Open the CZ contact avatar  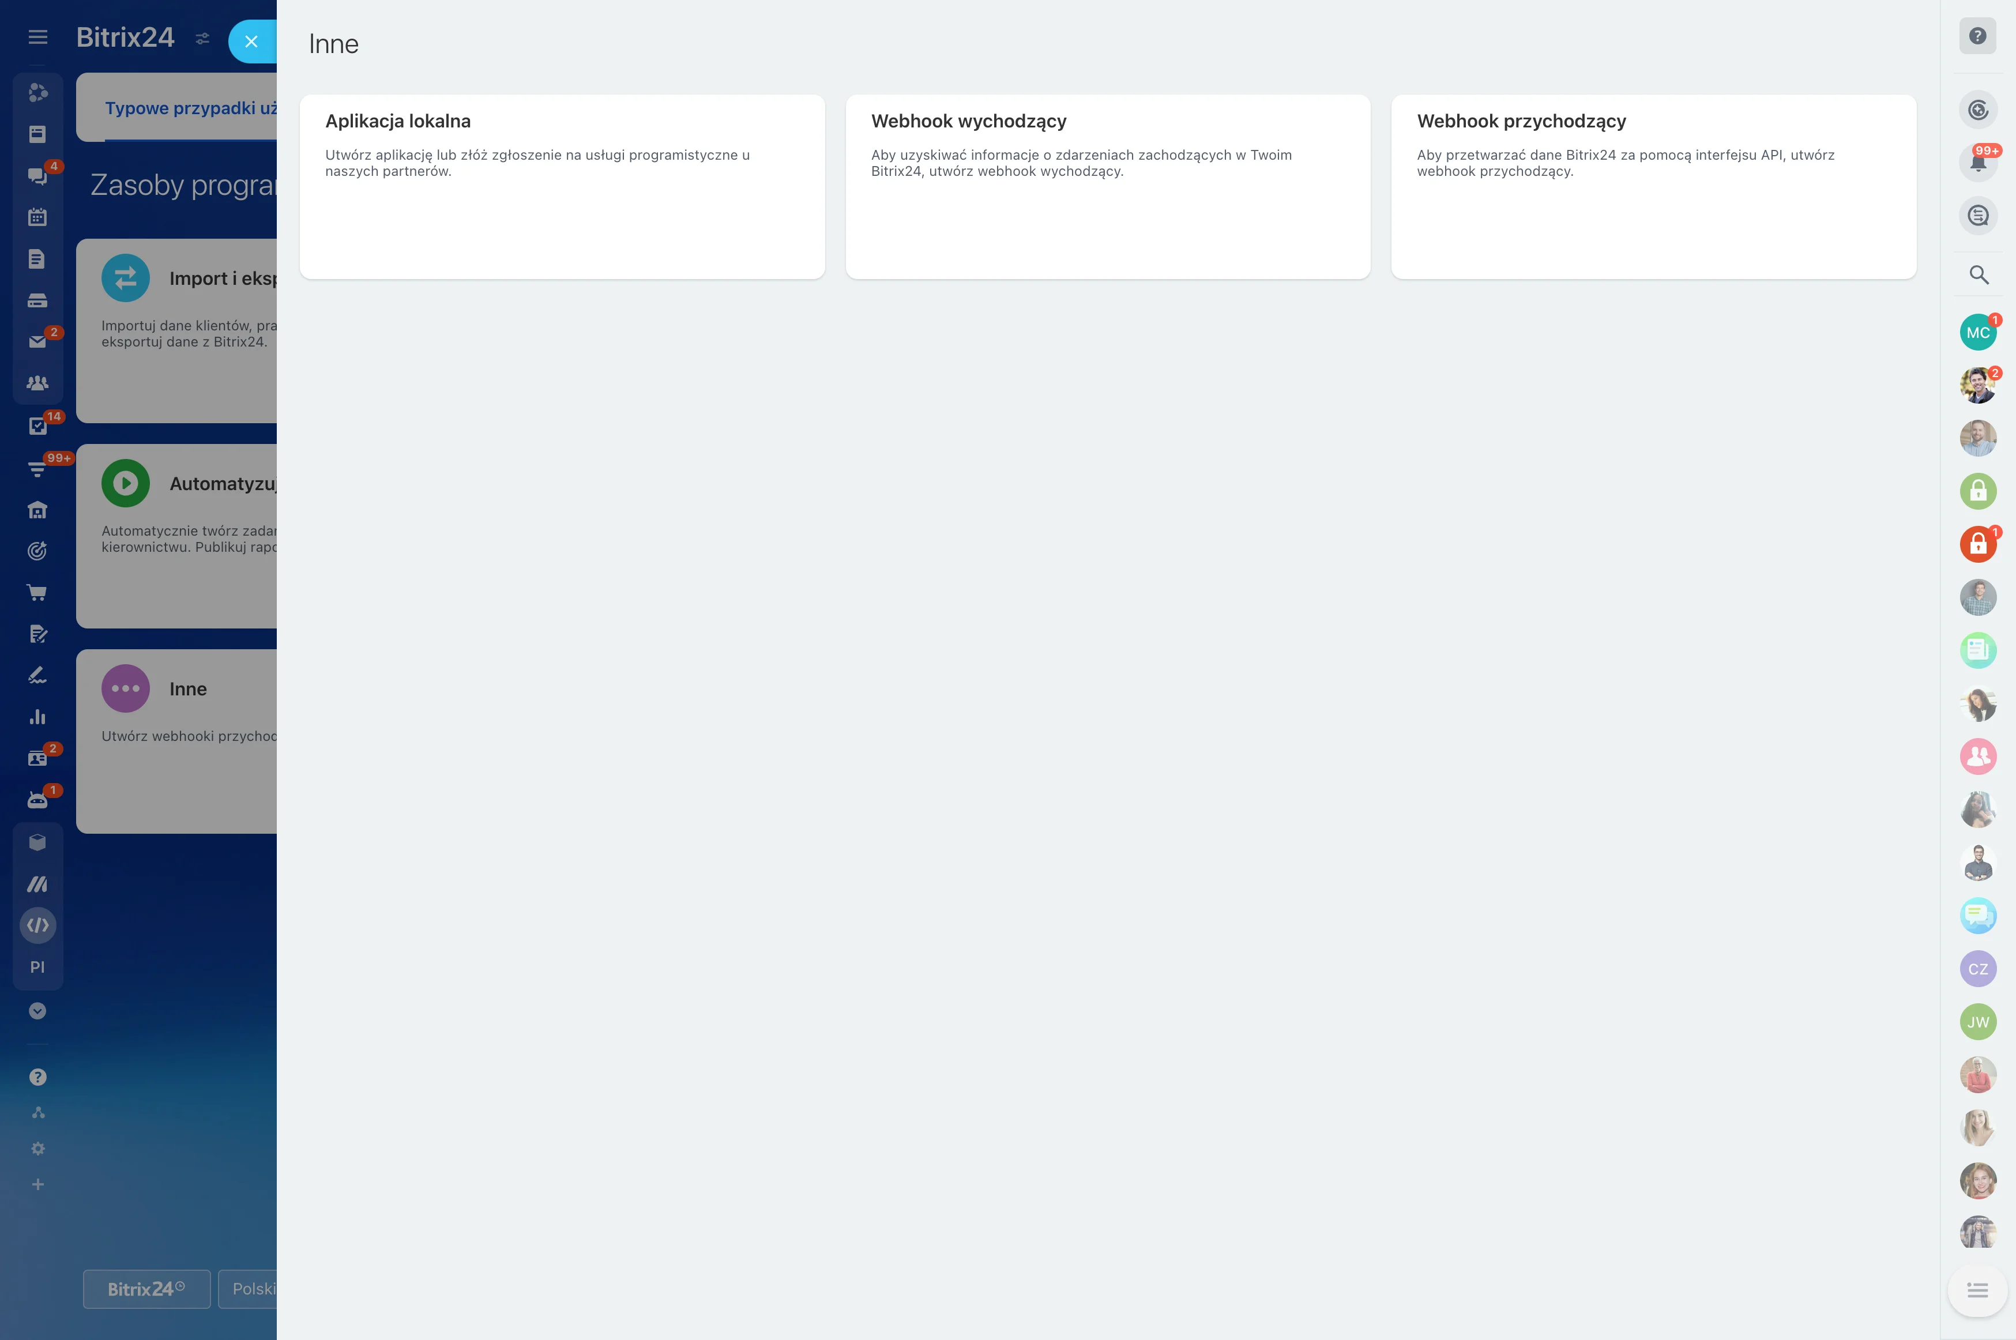point(1977,968)
